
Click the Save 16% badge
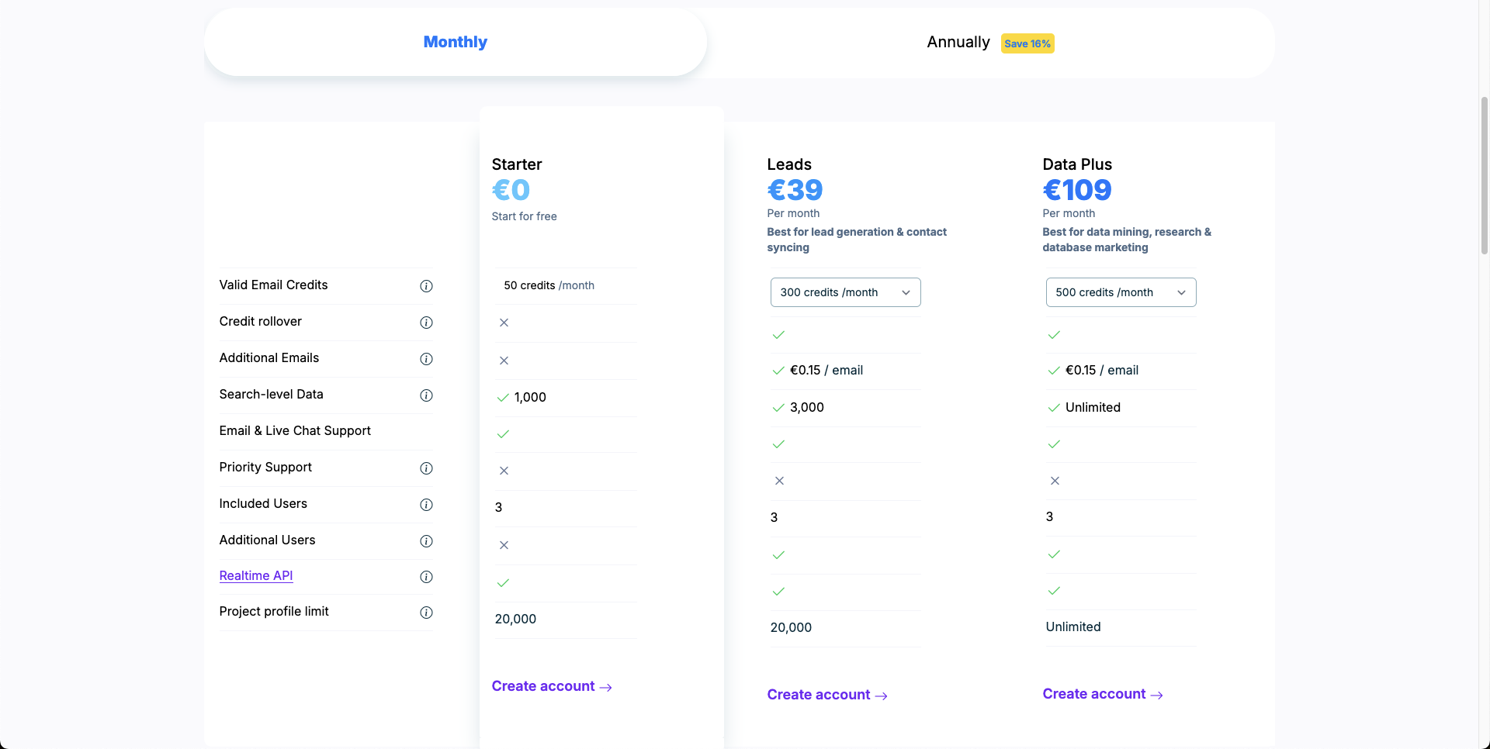pyautogui.click(x=1027, y=43)
